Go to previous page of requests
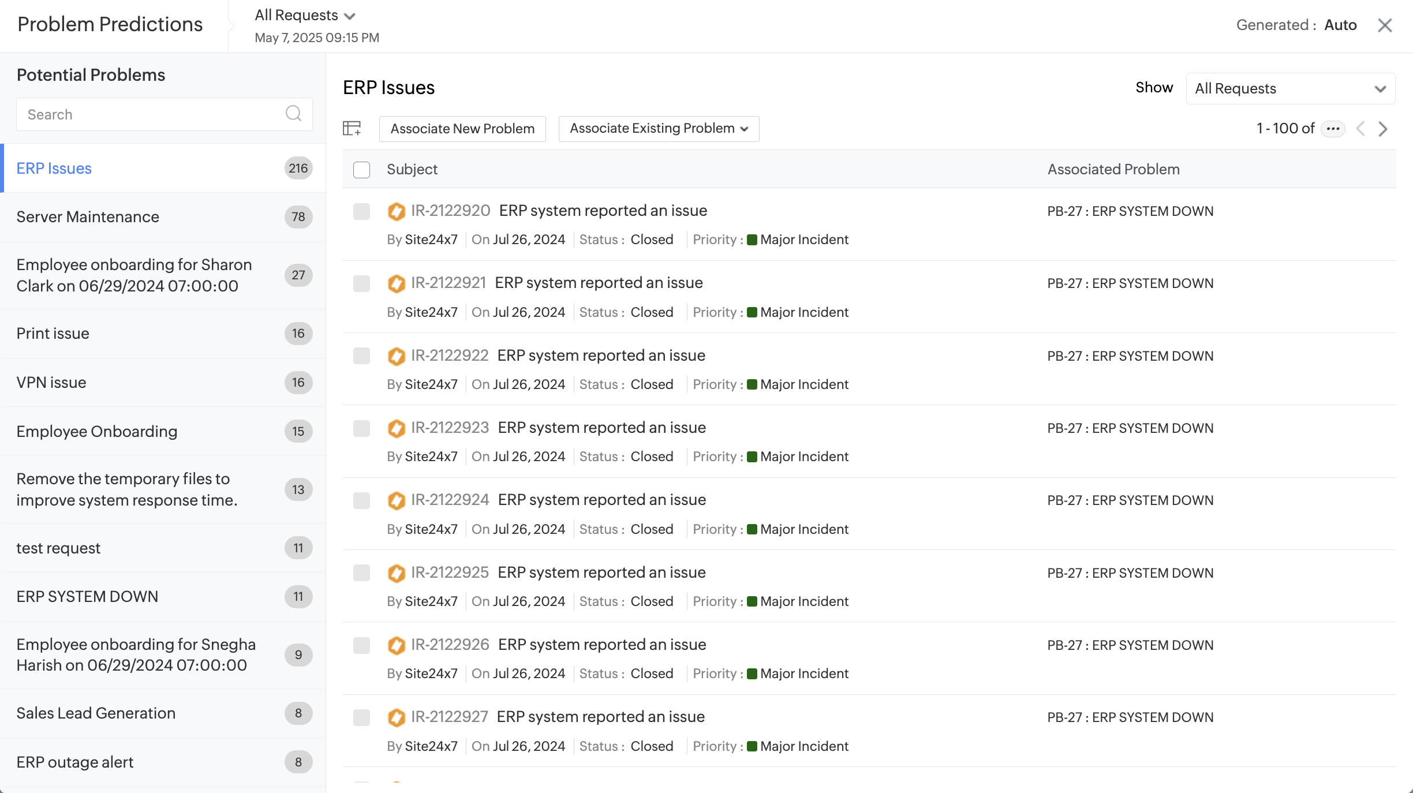 coord(1360,129)
